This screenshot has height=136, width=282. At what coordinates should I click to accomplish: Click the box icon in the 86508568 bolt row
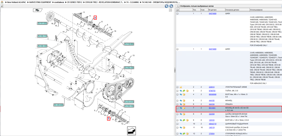coord(184,94)
